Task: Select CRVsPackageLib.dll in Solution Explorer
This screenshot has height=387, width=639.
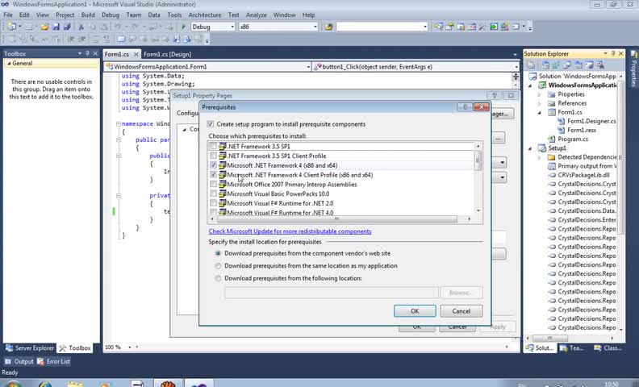Action: 583,175
